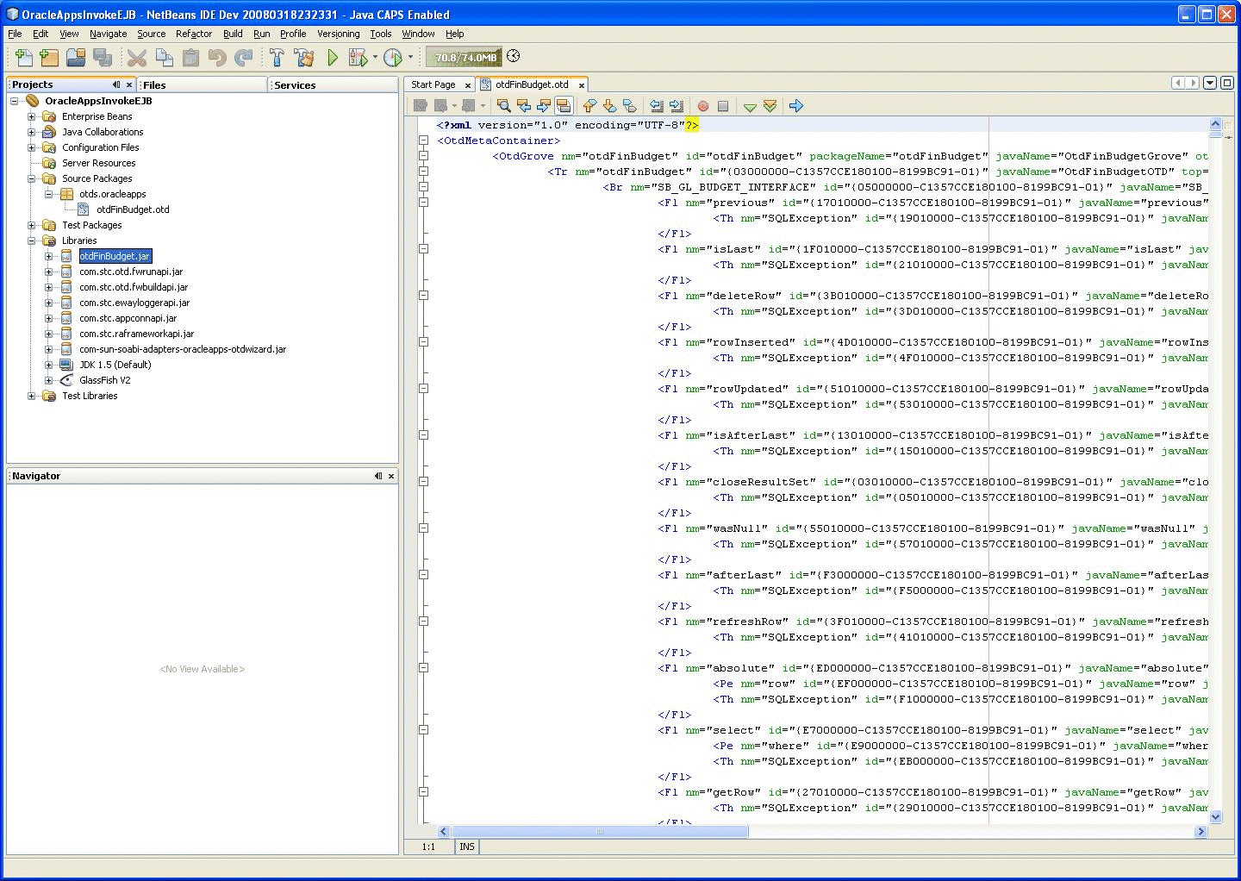Click the horizontal scroll right arrow
The height and width of the screenshot is (881, 1241).
click(1200, 832)
